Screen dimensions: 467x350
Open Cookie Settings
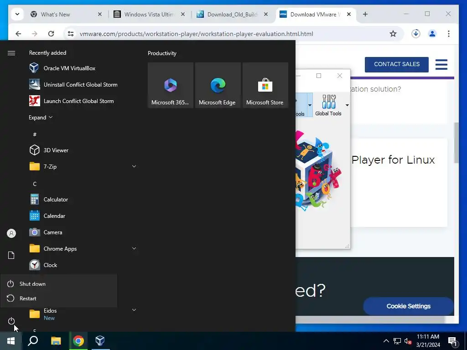408,306
